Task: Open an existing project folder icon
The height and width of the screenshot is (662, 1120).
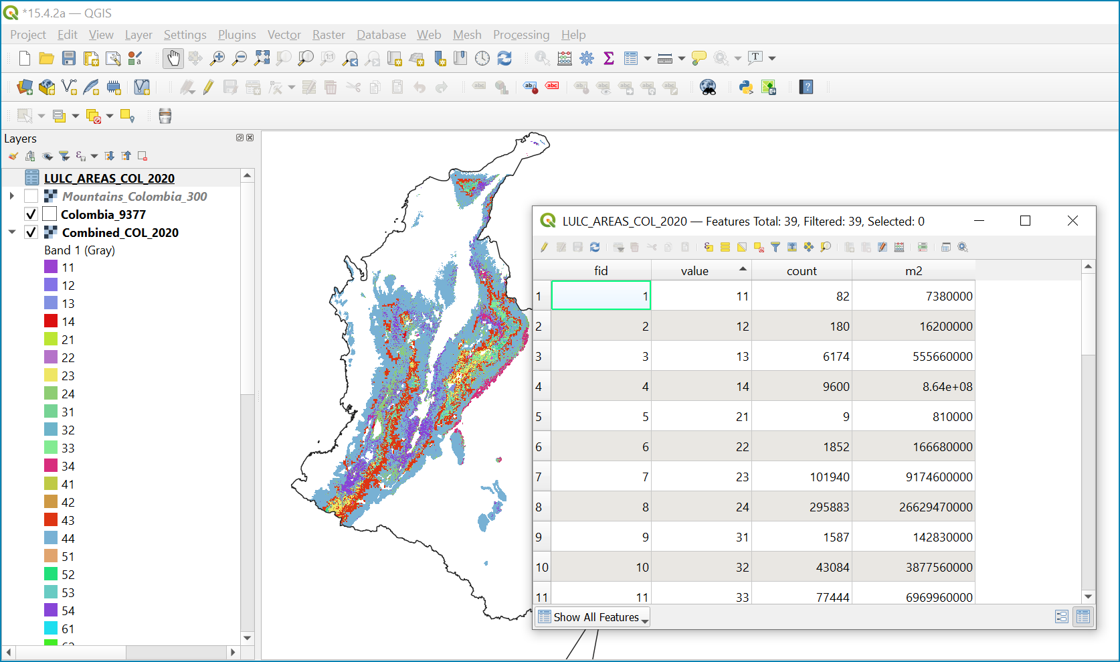Action: 46,58
